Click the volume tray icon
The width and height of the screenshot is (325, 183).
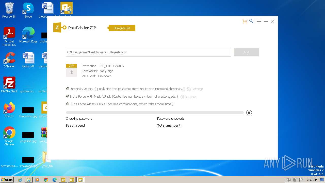click(289, 180)
